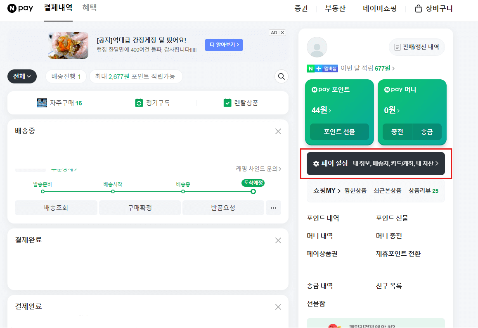This screenshot has width=478, height=328.
Task: Click 자주구매 16 shortcut
Action: click(x=59, y=103)
